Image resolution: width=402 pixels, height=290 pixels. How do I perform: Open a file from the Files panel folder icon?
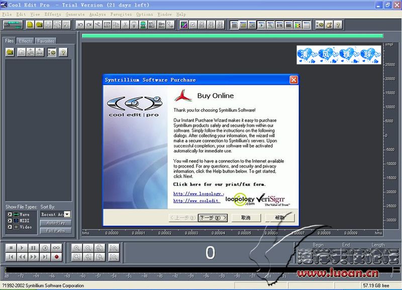point(10,52)
